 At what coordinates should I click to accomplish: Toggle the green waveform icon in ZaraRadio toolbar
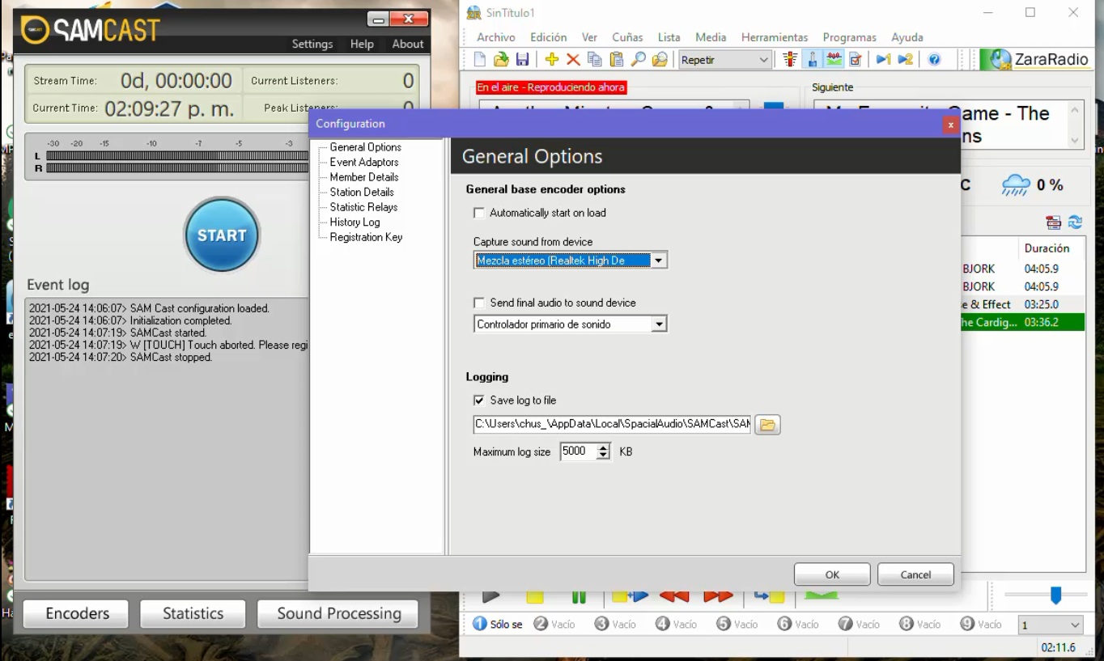(x=834, y=60)
